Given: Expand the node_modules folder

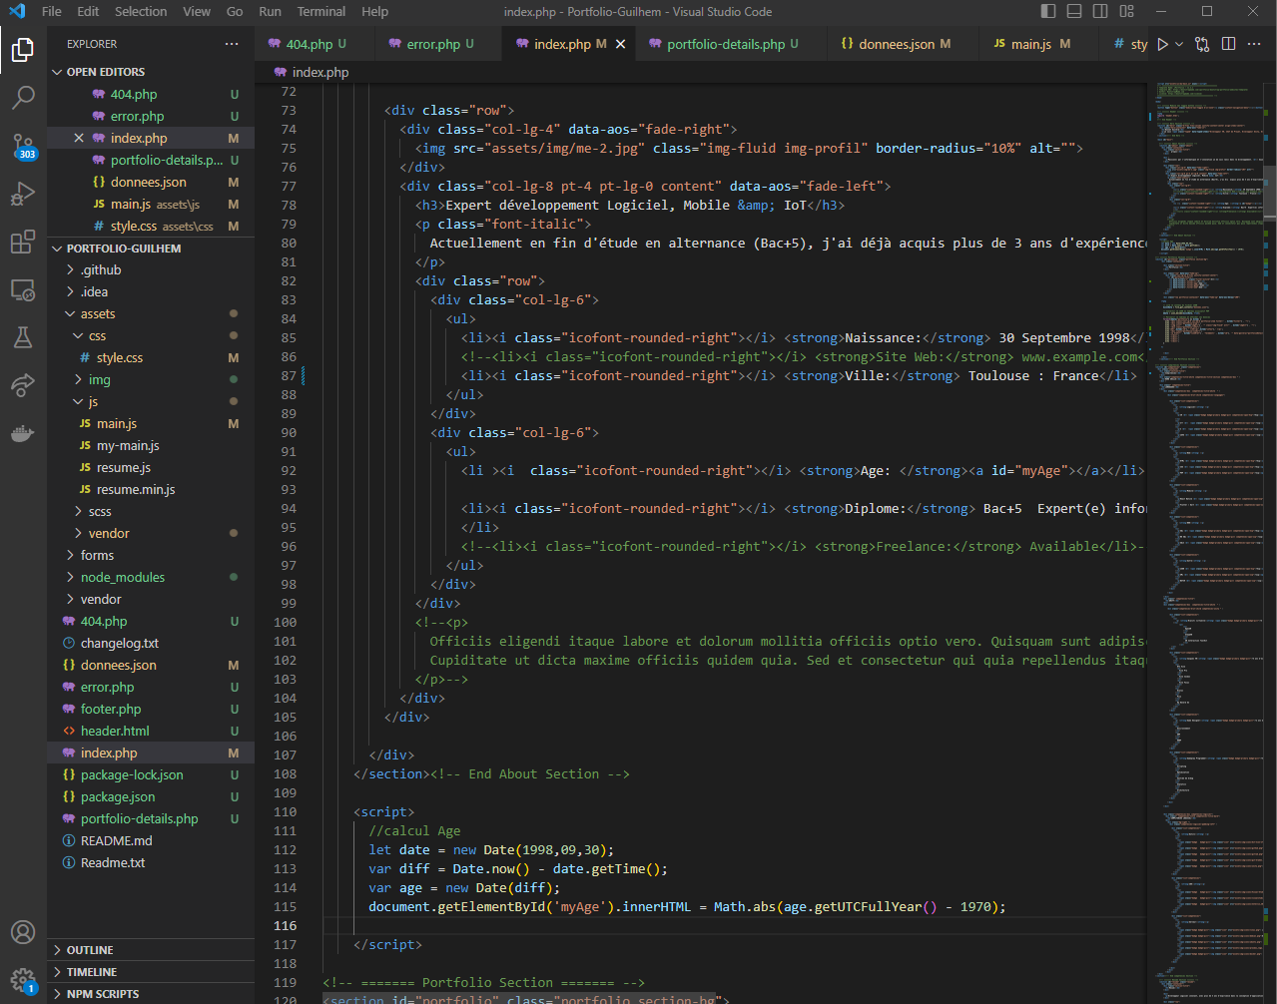Looking at the screenshot, I should pyautogui.click(x=122, y=577).
